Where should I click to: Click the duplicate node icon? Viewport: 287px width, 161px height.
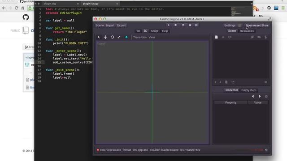tap(226, 82)
